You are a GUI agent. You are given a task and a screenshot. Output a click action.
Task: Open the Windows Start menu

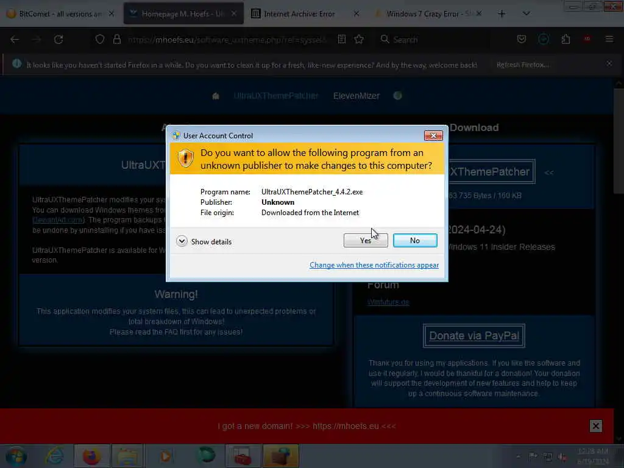click(x=16, y=456)
